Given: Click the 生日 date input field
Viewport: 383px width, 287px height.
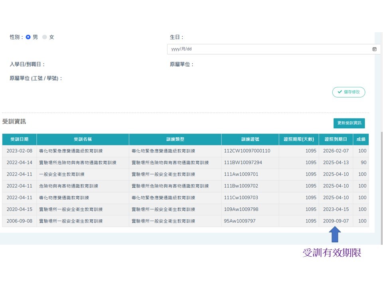Looking at the screenshot, I should (267, 49).
